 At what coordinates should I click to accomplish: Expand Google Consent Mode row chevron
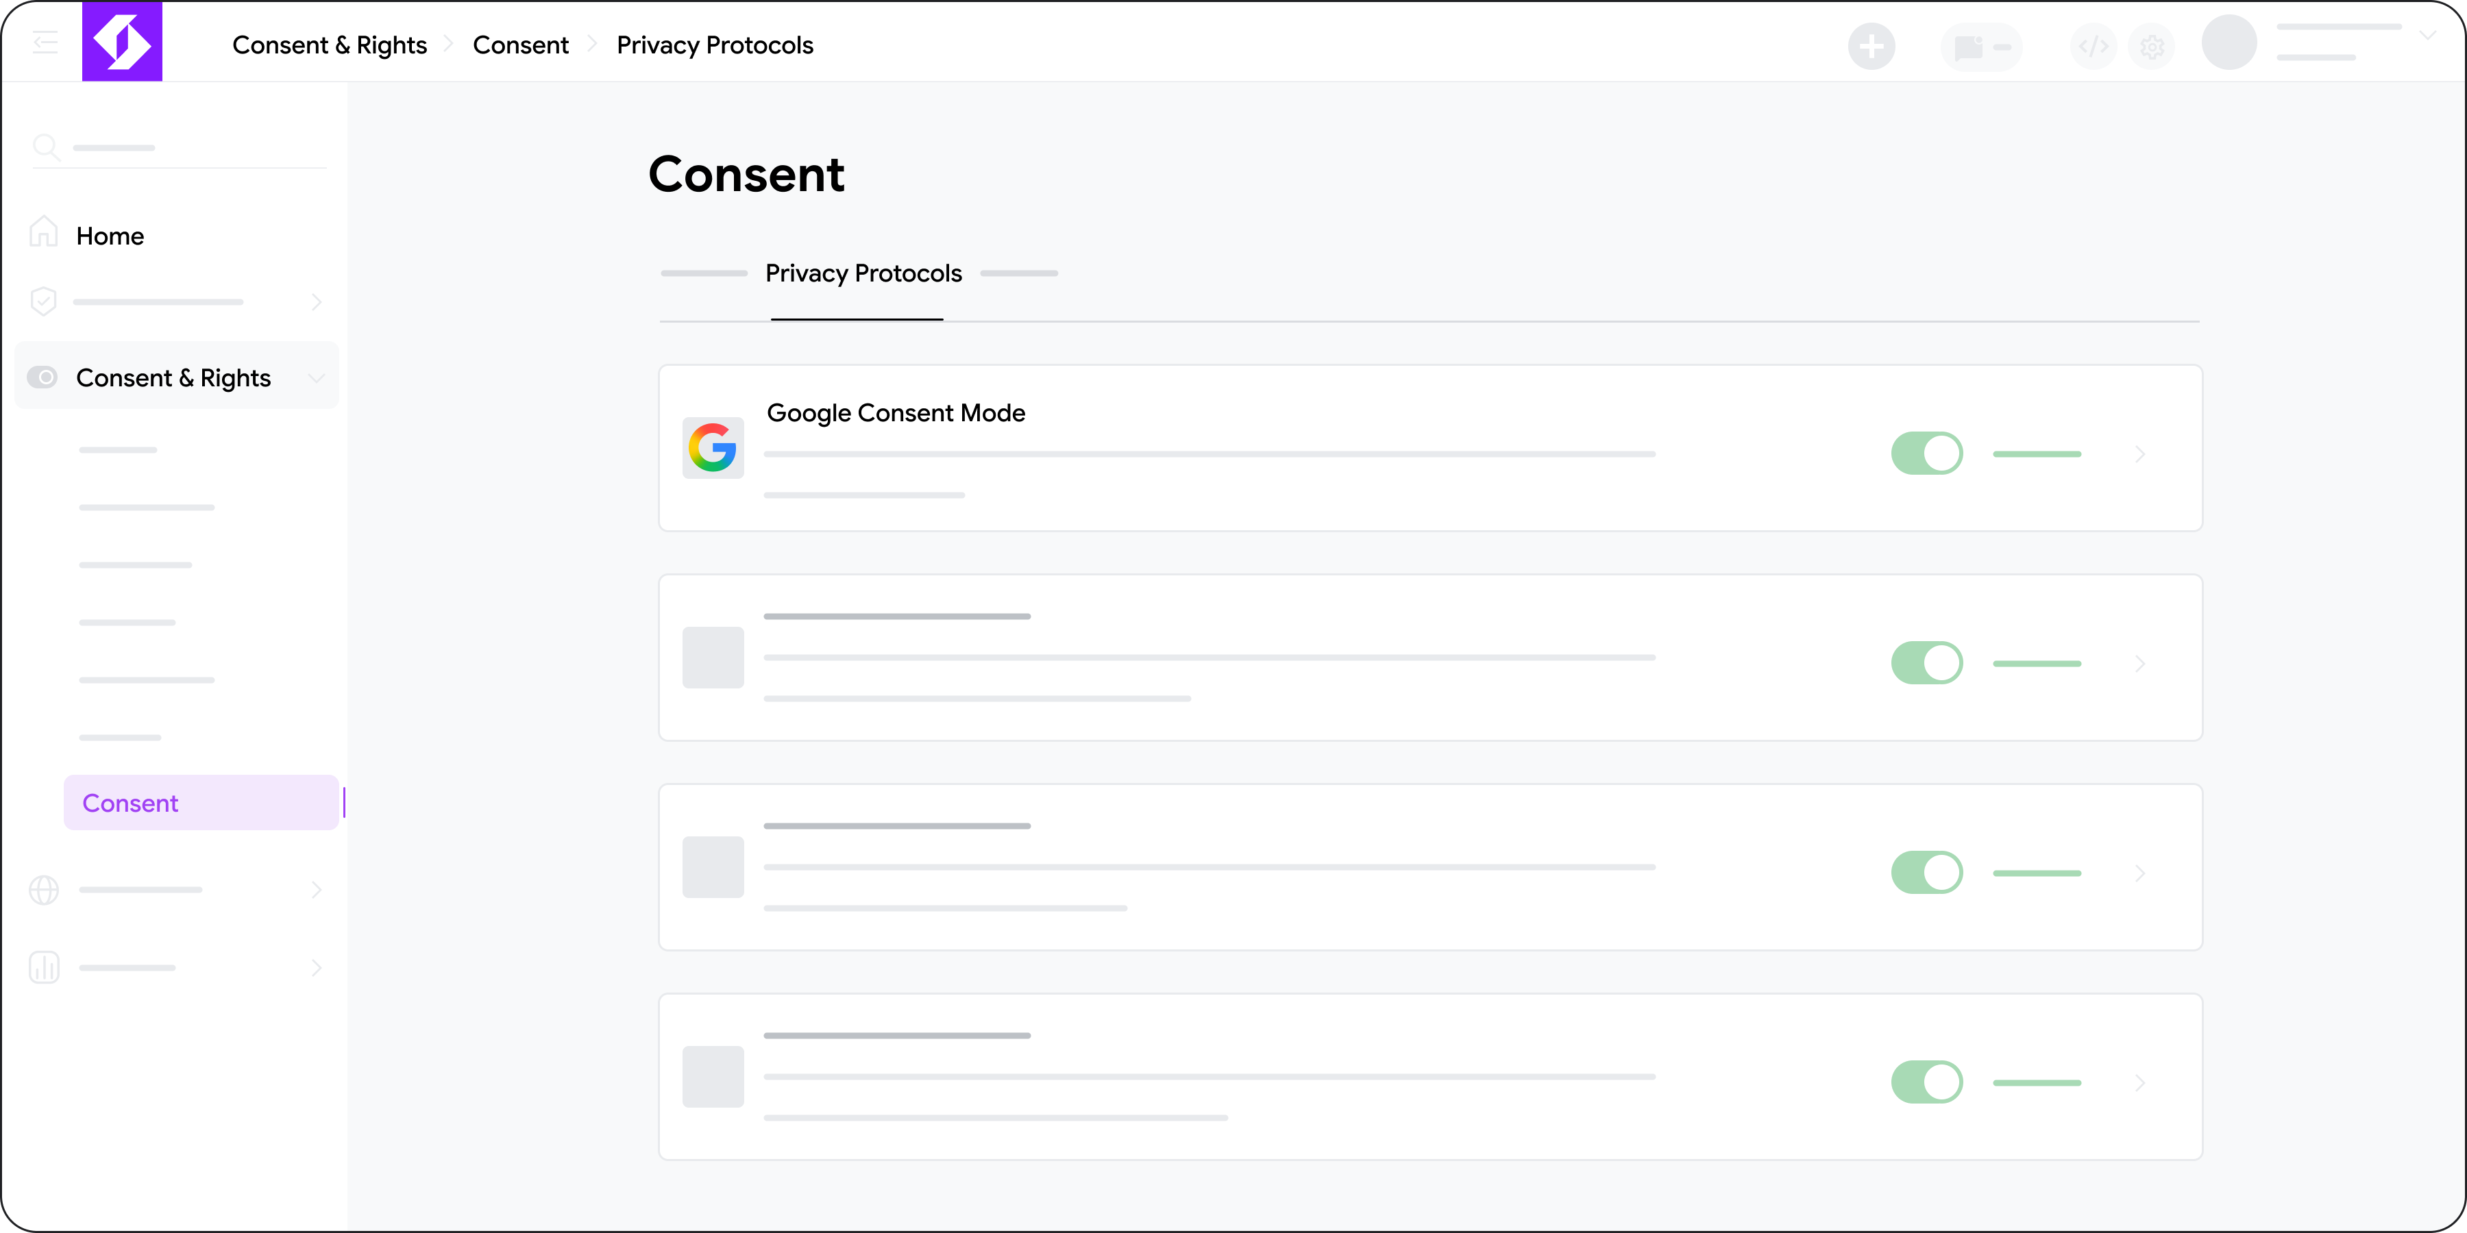tap(2139, 453)
